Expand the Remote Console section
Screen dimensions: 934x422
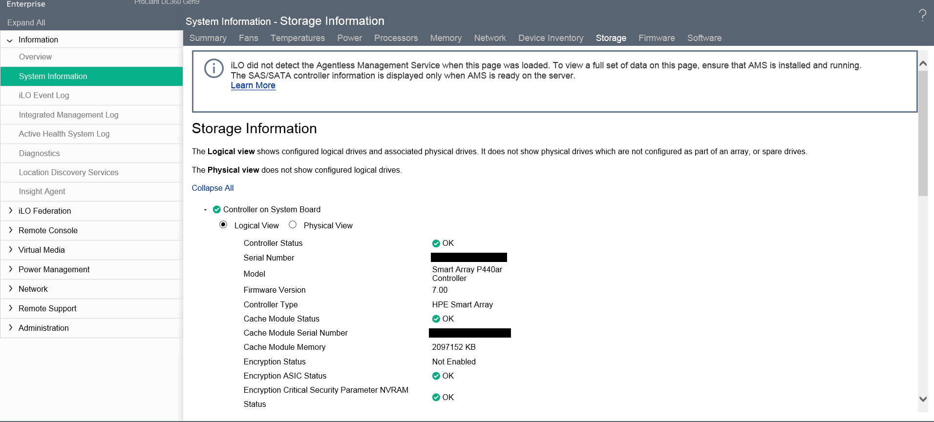11,230
